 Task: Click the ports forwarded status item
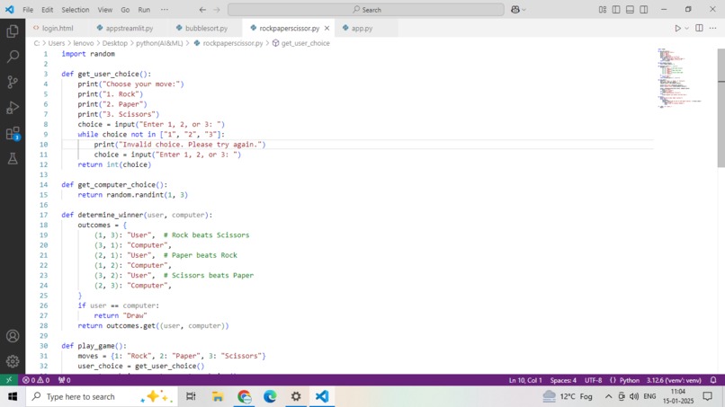[64, 380]
